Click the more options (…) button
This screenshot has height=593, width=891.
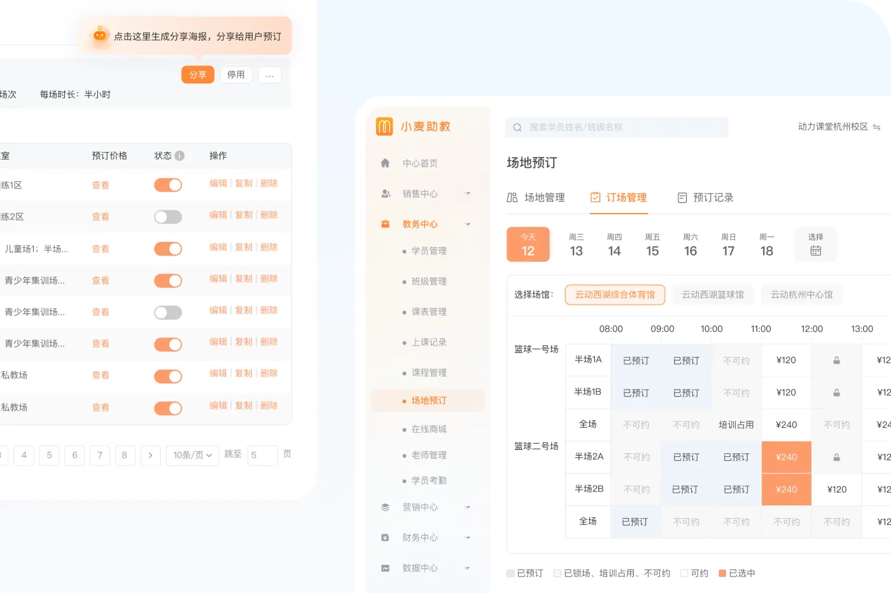click(270, 75)
